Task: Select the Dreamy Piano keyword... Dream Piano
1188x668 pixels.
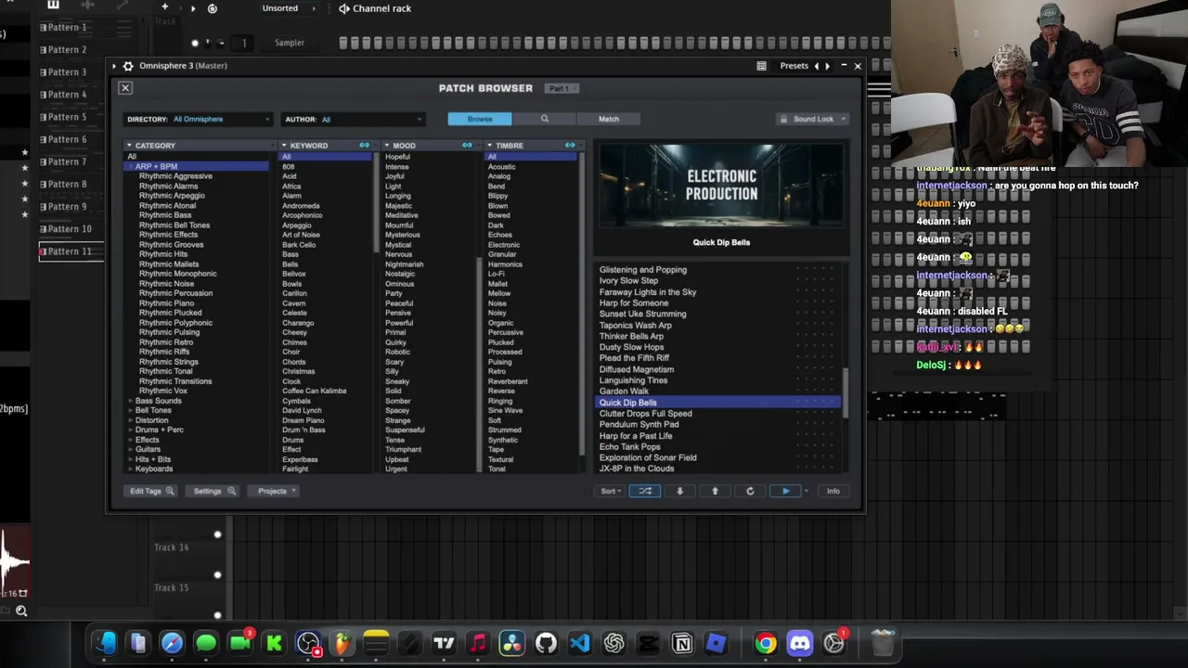Action: click(x=303, y=420)
